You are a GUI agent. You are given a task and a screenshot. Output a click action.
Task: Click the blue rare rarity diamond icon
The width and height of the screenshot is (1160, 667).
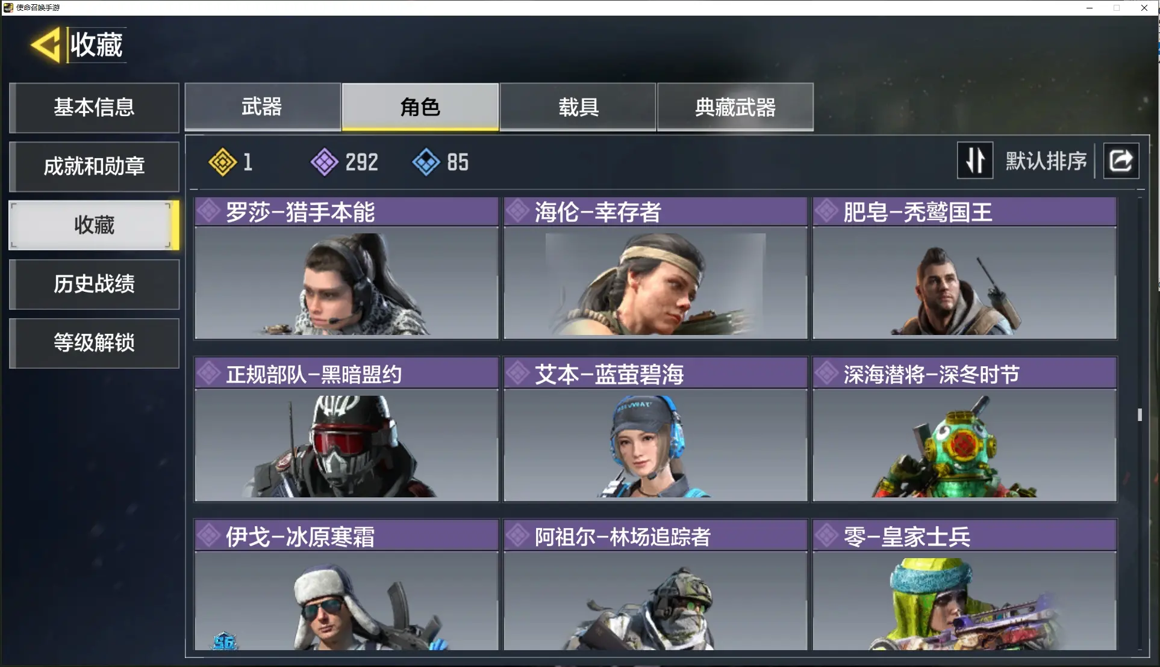point(426,162)
